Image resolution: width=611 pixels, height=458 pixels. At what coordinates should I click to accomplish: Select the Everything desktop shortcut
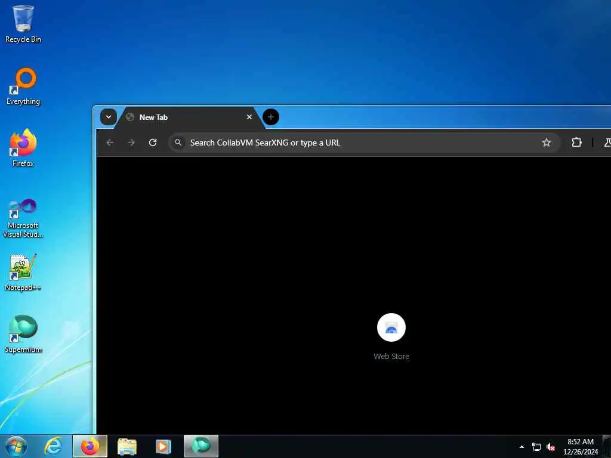point(23,86)
